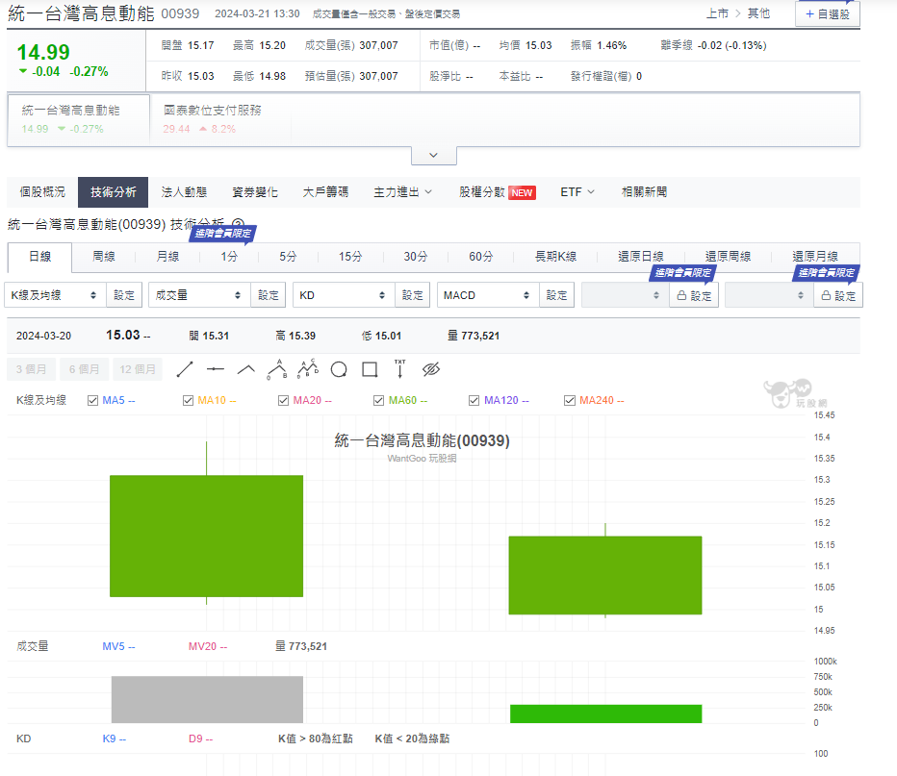The image size is (897, 776).
Task: Switch to 15分 chart period
Action: tap(350, 257)
